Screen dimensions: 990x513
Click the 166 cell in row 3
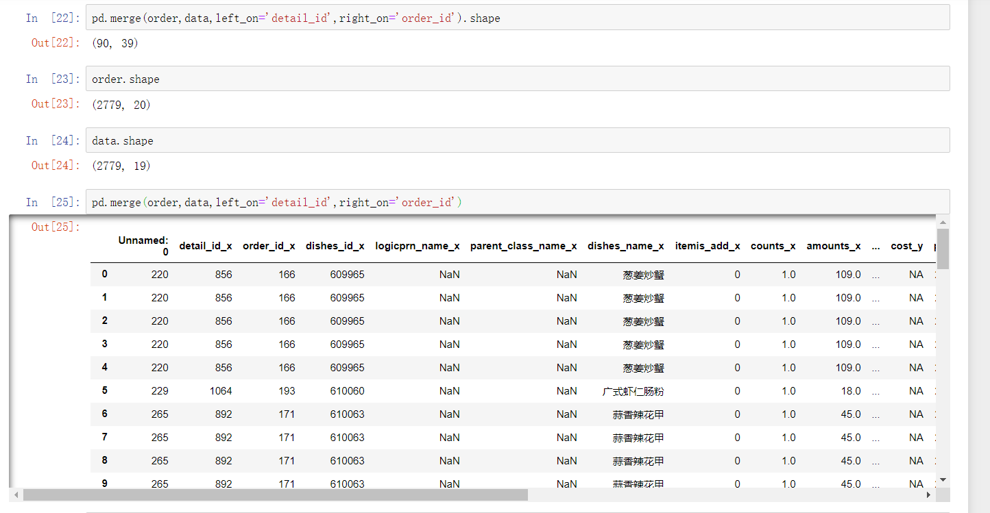(287, 345)
